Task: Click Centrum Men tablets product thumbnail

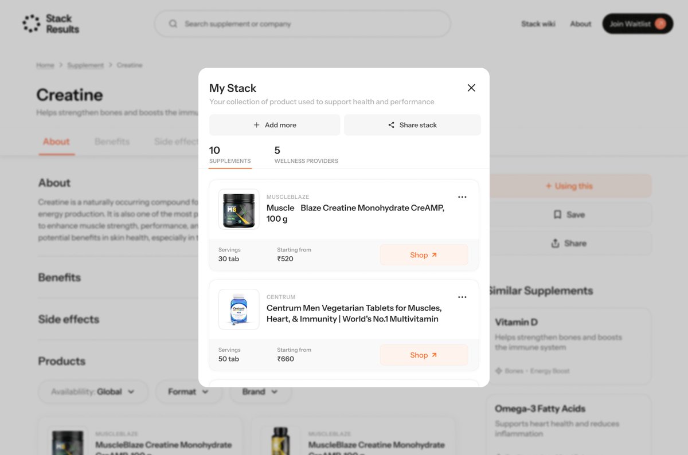Action: point(239,309)
